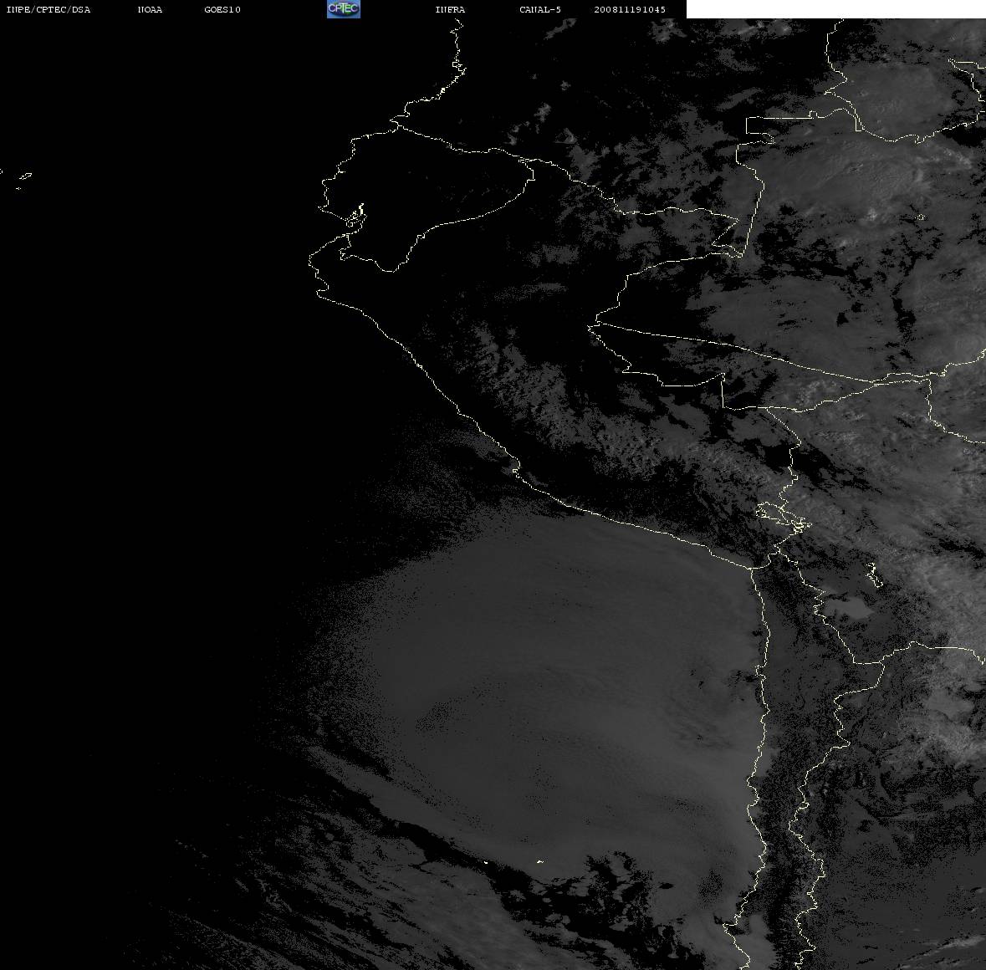Viewport: 986px width, 970px height.
Task: Click the CPTEC logo in the header
Action: click(x=344, y=9)
